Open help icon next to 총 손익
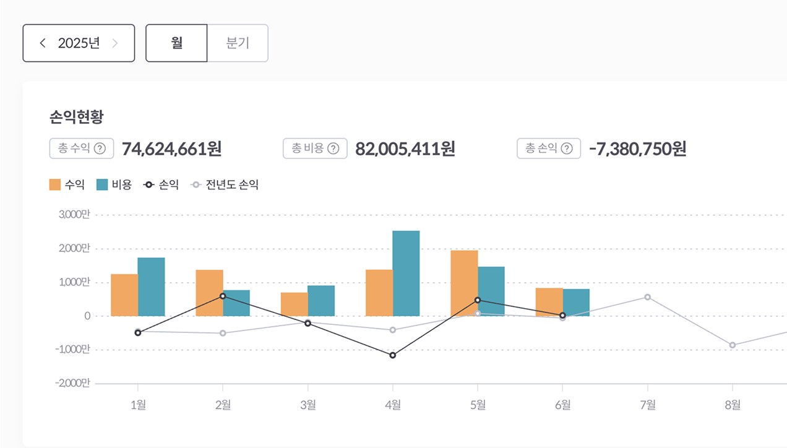This screenshot has width=787, height=448. 566,149
